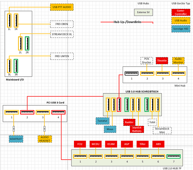Image resolution: width=193 pixels, height=170 pixels.
Task: Select the red AGP box
Action: pyautogui.click(x=127, y=144)
